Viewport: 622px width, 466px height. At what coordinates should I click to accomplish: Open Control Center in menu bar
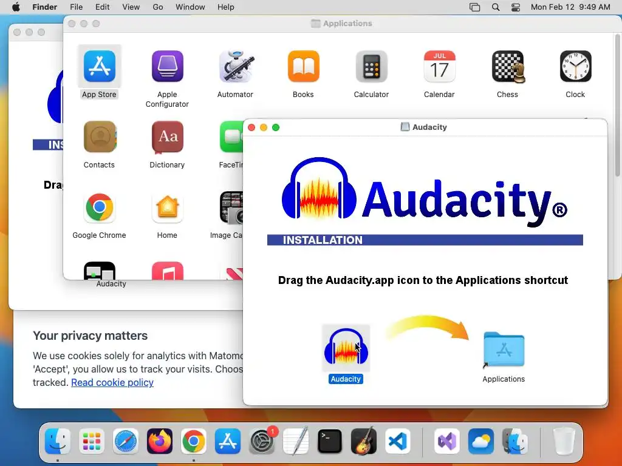516,7
